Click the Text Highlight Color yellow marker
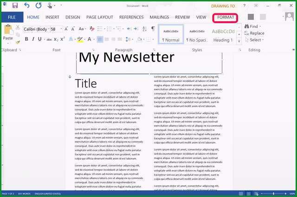The image size is (297, 197). tap(80, 39)
